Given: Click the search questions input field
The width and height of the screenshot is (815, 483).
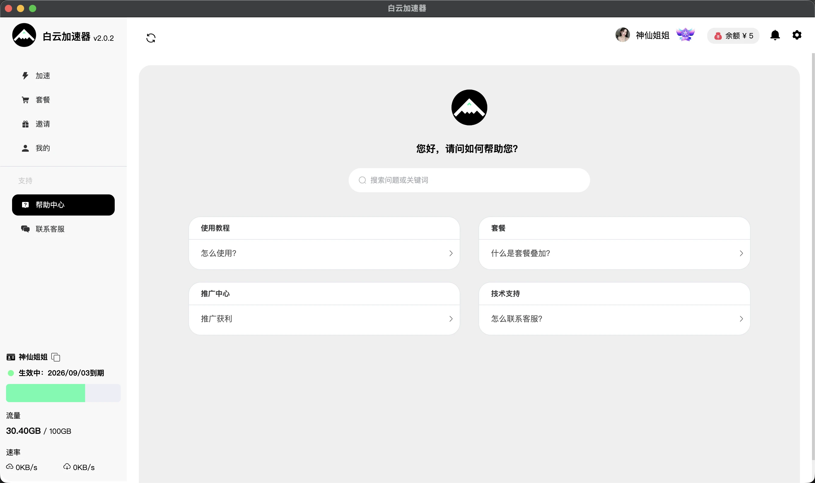Looking at the screenshot, I should [x=469, y=180].
